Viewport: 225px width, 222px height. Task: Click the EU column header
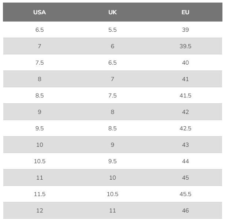[x=185, y=12]
